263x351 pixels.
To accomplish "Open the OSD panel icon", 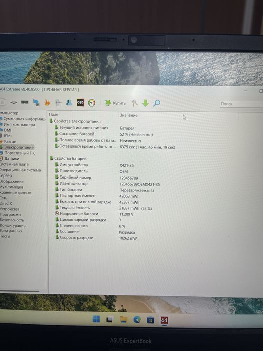I will pyautogui.click(x=80, y=103).
